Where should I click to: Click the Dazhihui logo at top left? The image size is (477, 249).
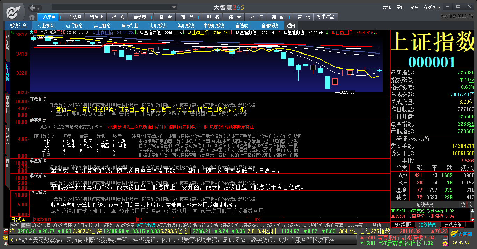click(x=14, y=12)
